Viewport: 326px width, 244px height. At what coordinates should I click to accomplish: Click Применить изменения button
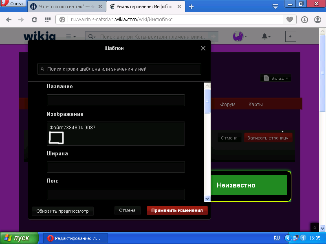click(177, 210)
